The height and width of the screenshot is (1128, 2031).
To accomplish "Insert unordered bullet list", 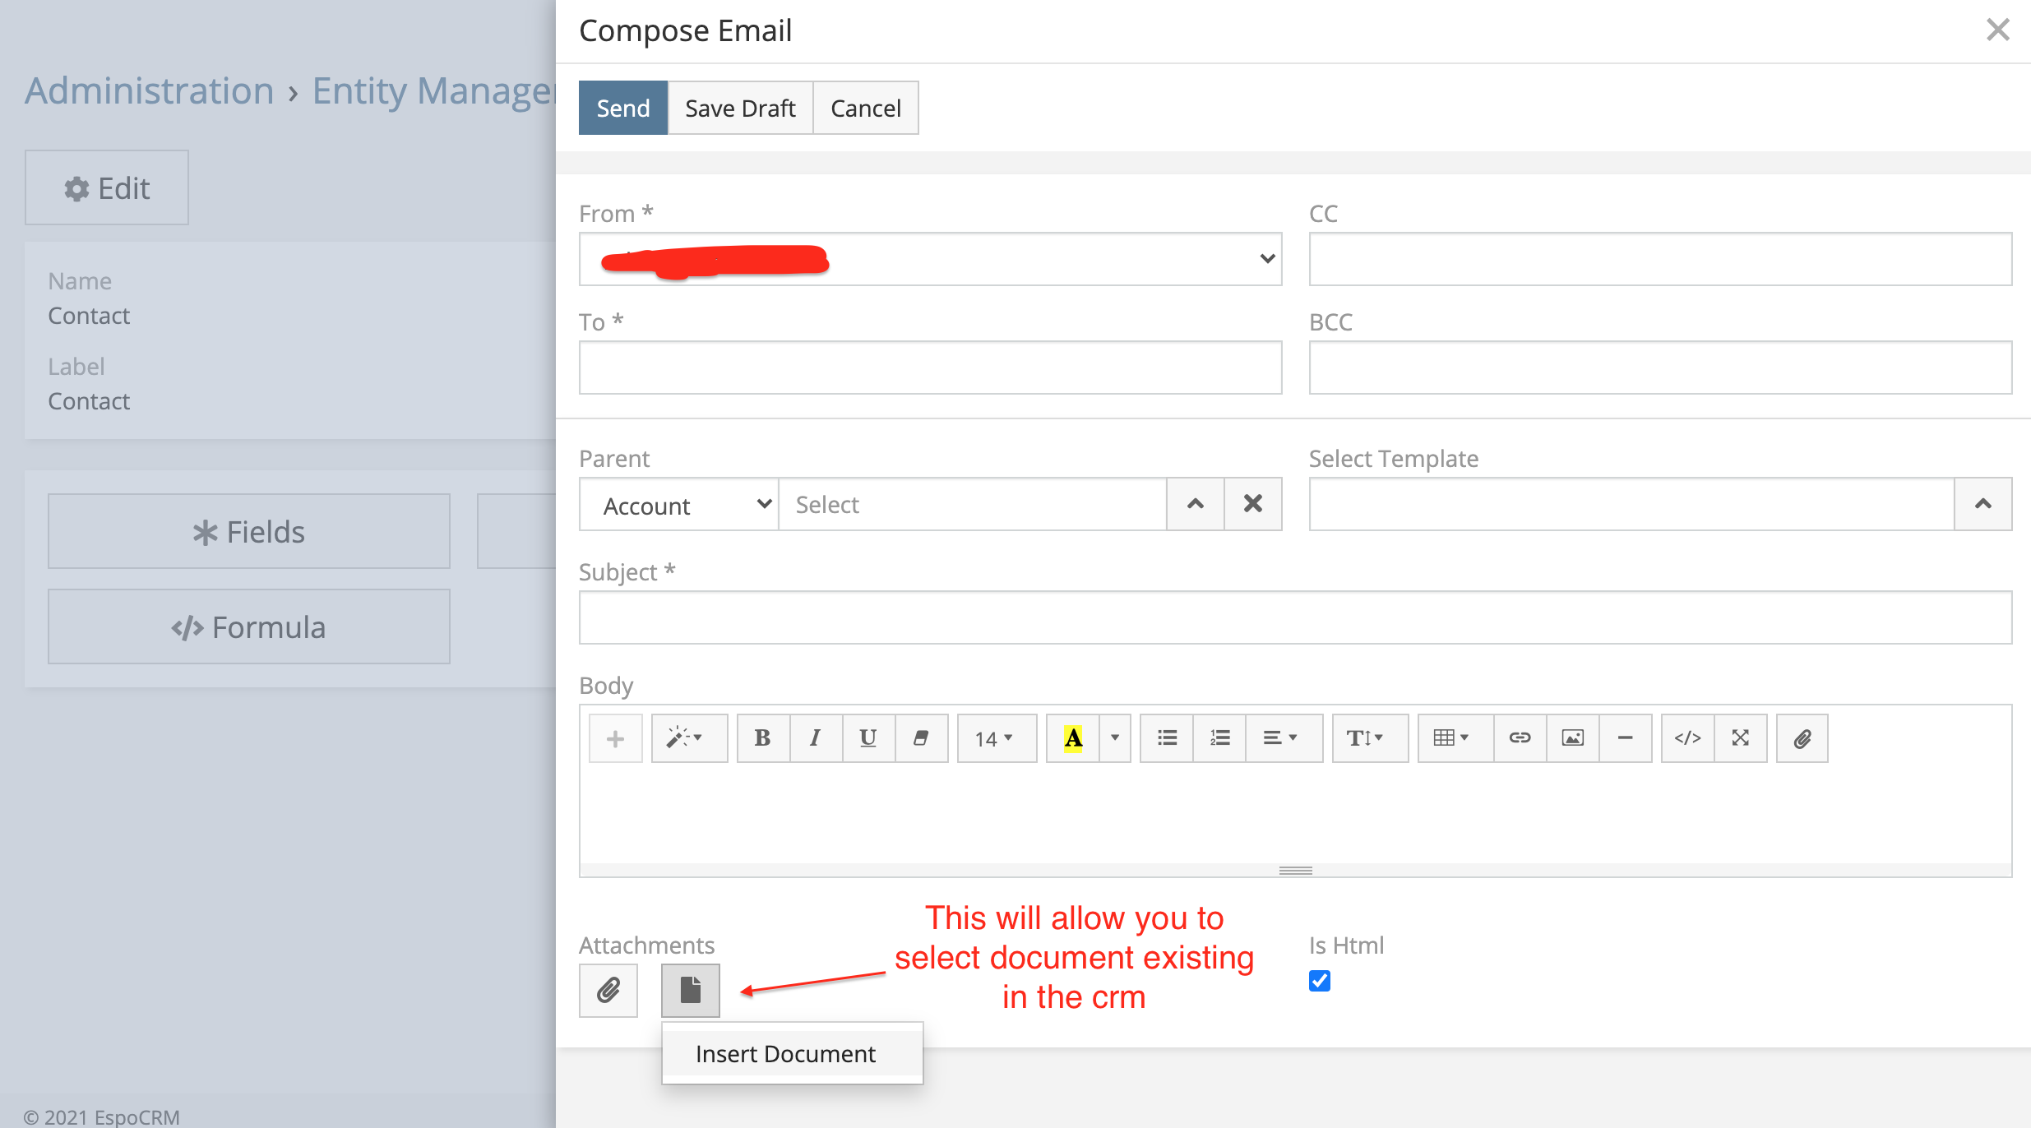I will [1167, 738].
